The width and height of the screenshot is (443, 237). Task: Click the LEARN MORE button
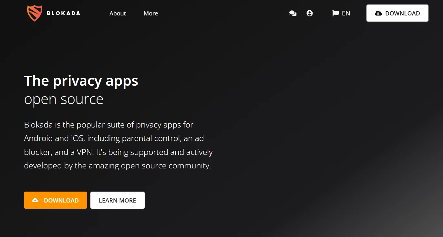click(118, 200)
